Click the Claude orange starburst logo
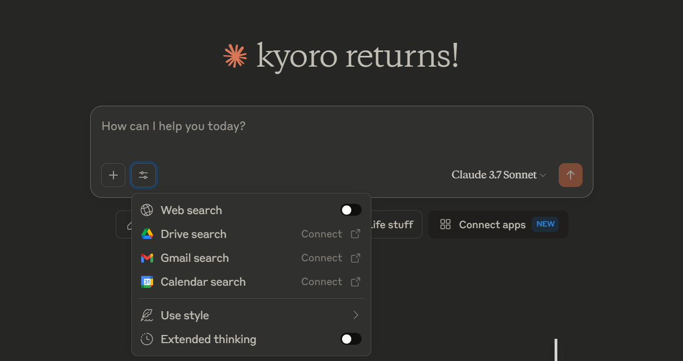This screenshot has height=361, width=683. coord(235,56)
